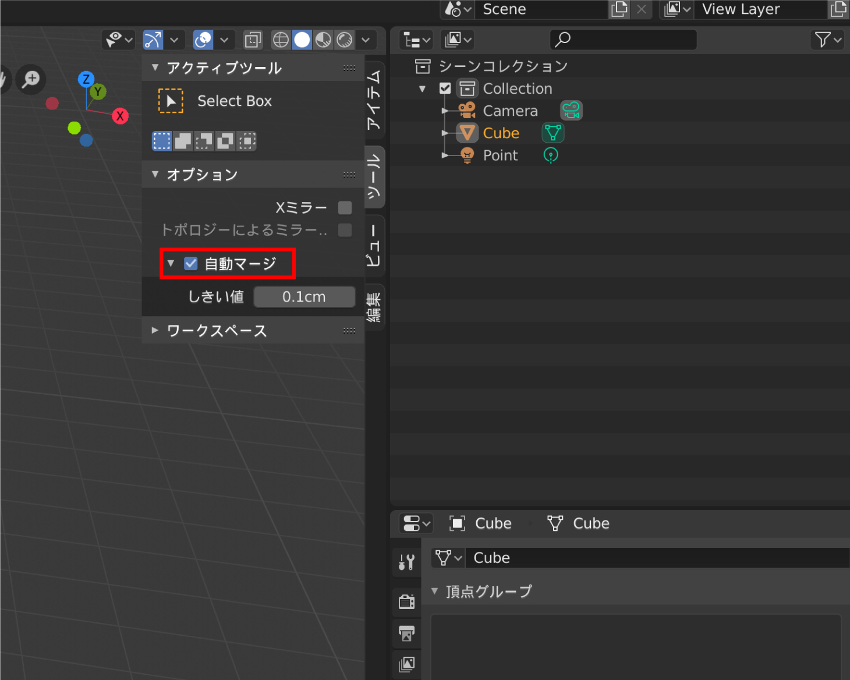Open the overlays options dropdown arrow
Image resolution: width=850 pixels, height=680 pixels.
(x=224, y=40)
